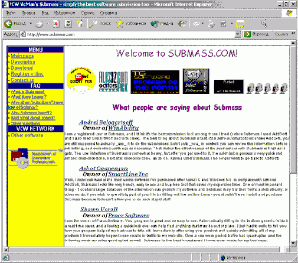Viewport: 298px width, 263px height.
Task: Open the 'Why Submass hasn't?' FAQ link
Action: (x=31, y=113)
